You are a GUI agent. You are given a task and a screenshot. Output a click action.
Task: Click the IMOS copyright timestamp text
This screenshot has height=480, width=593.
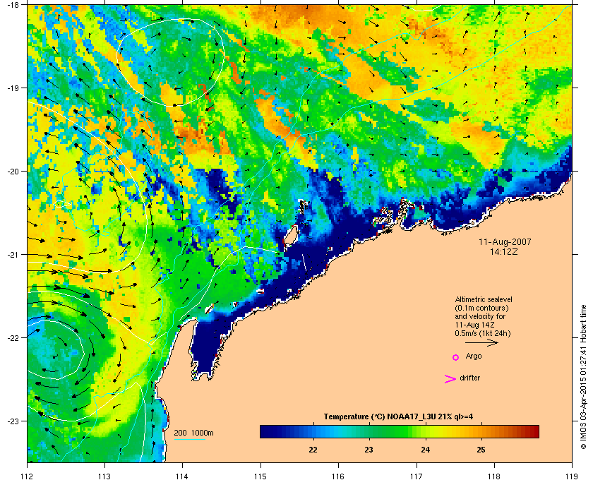[584, 378]
